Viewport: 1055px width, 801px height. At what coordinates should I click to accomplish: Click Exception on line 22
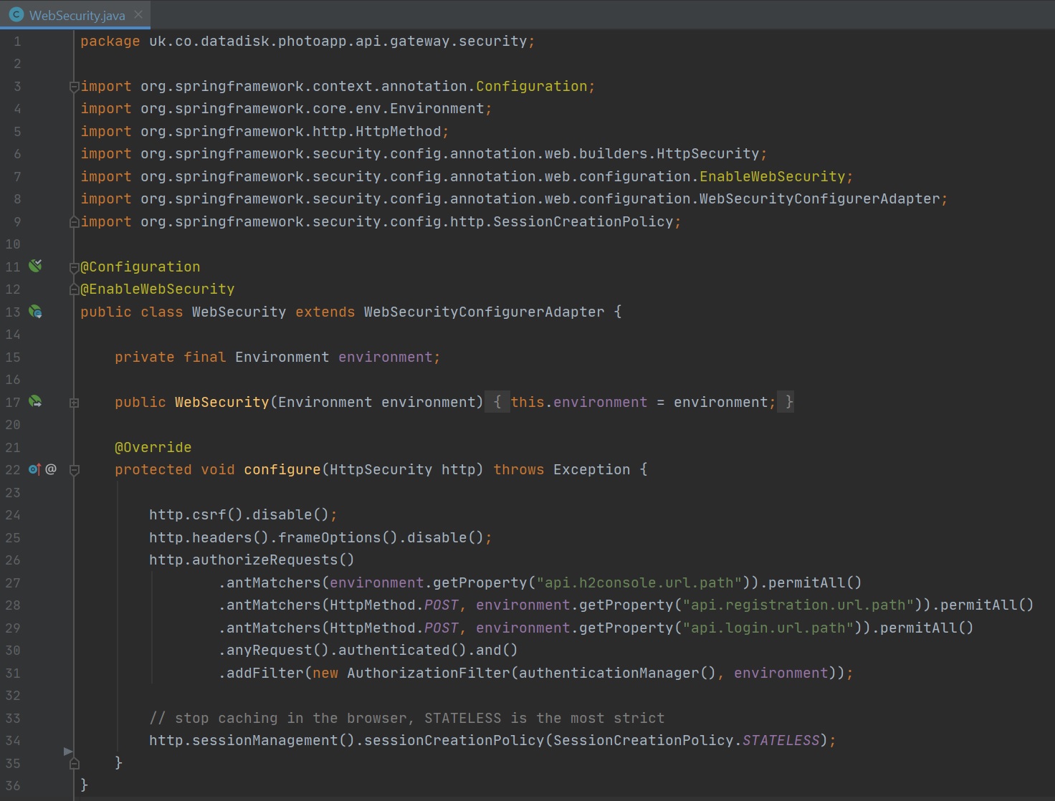tap(592, 470)
